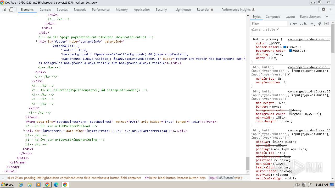The height and width of the screenshot is (188, 335).
Task: Show more Styles pane tabs chevron
Action: pos(327,16)
